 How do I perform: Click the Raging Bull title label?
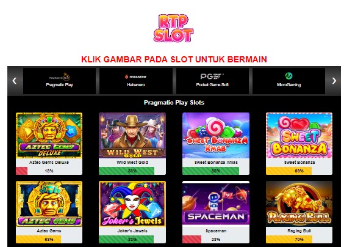[x=299, y=230]
